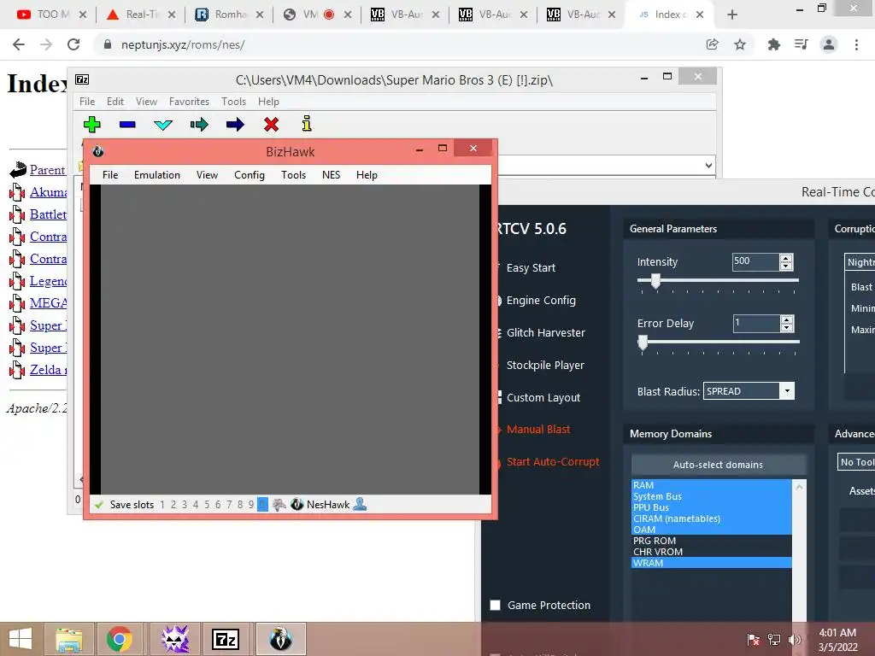Open the BizHawk Tools menu
Image resolution: width=875 pixels, height=656 pixels.
pos(294,175)
